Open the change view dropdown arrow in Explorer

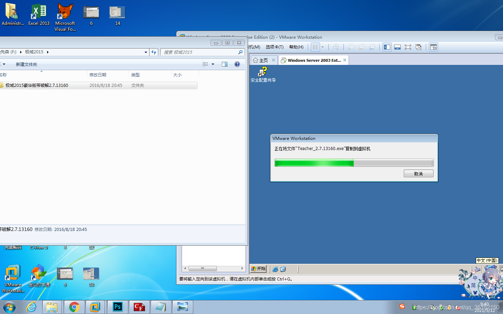point(213,64)
